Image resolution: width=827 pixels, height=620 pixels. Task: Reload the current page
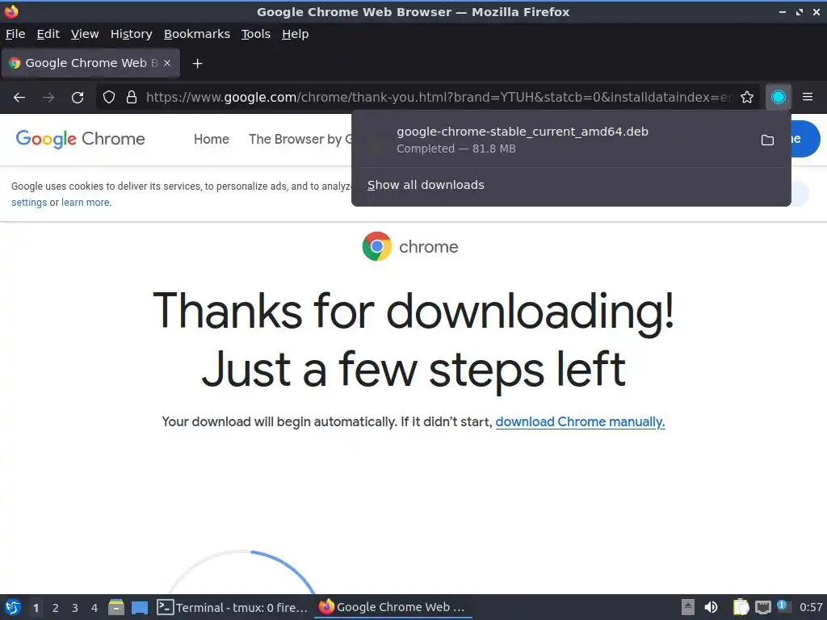(78, 97)
